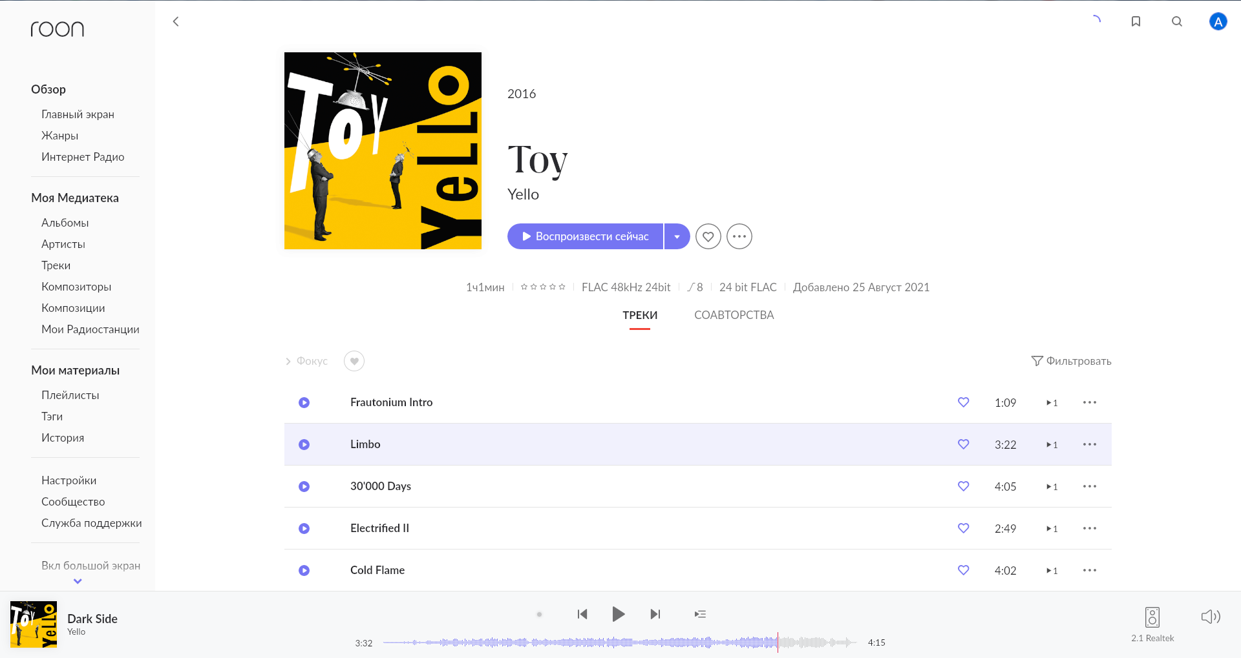Open the profile avatar labeled A
1241x658 pixels.
tap(1218, 21)
